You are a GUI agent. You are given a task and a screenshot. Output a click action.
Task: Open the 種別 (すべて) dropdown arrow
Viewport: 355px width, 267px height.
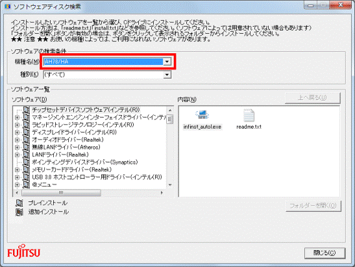pyautogui.click(x=167, y=75)
